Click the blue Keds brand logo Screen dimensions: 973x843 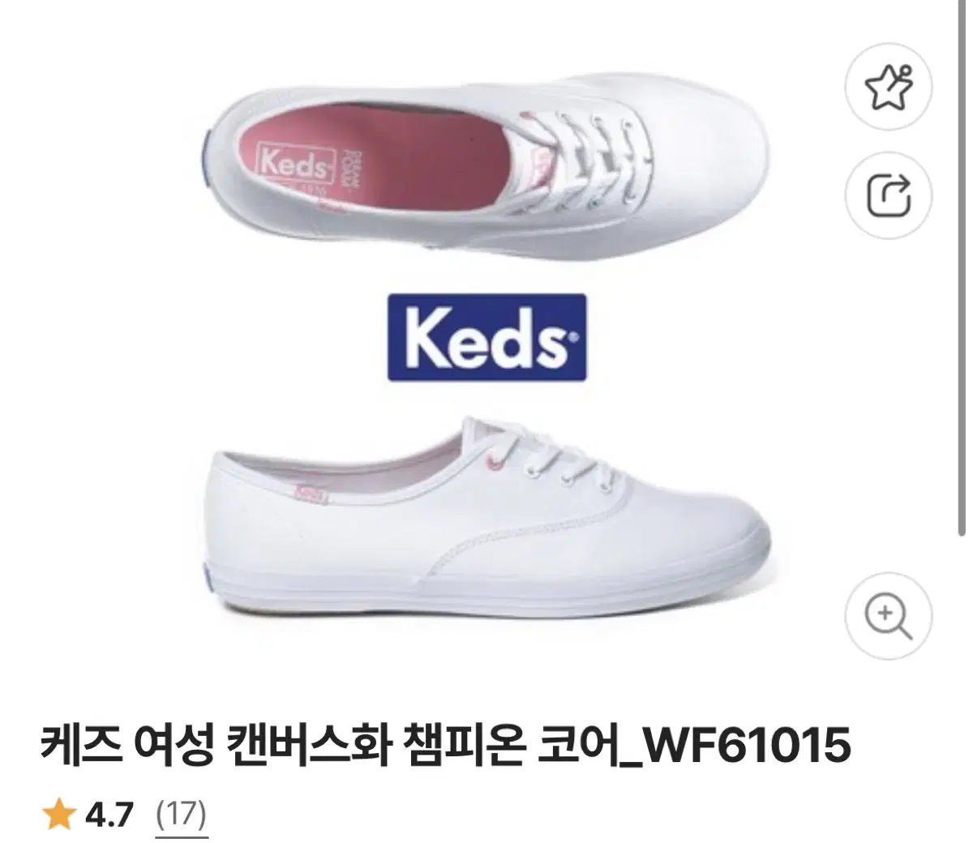[486, 337]
